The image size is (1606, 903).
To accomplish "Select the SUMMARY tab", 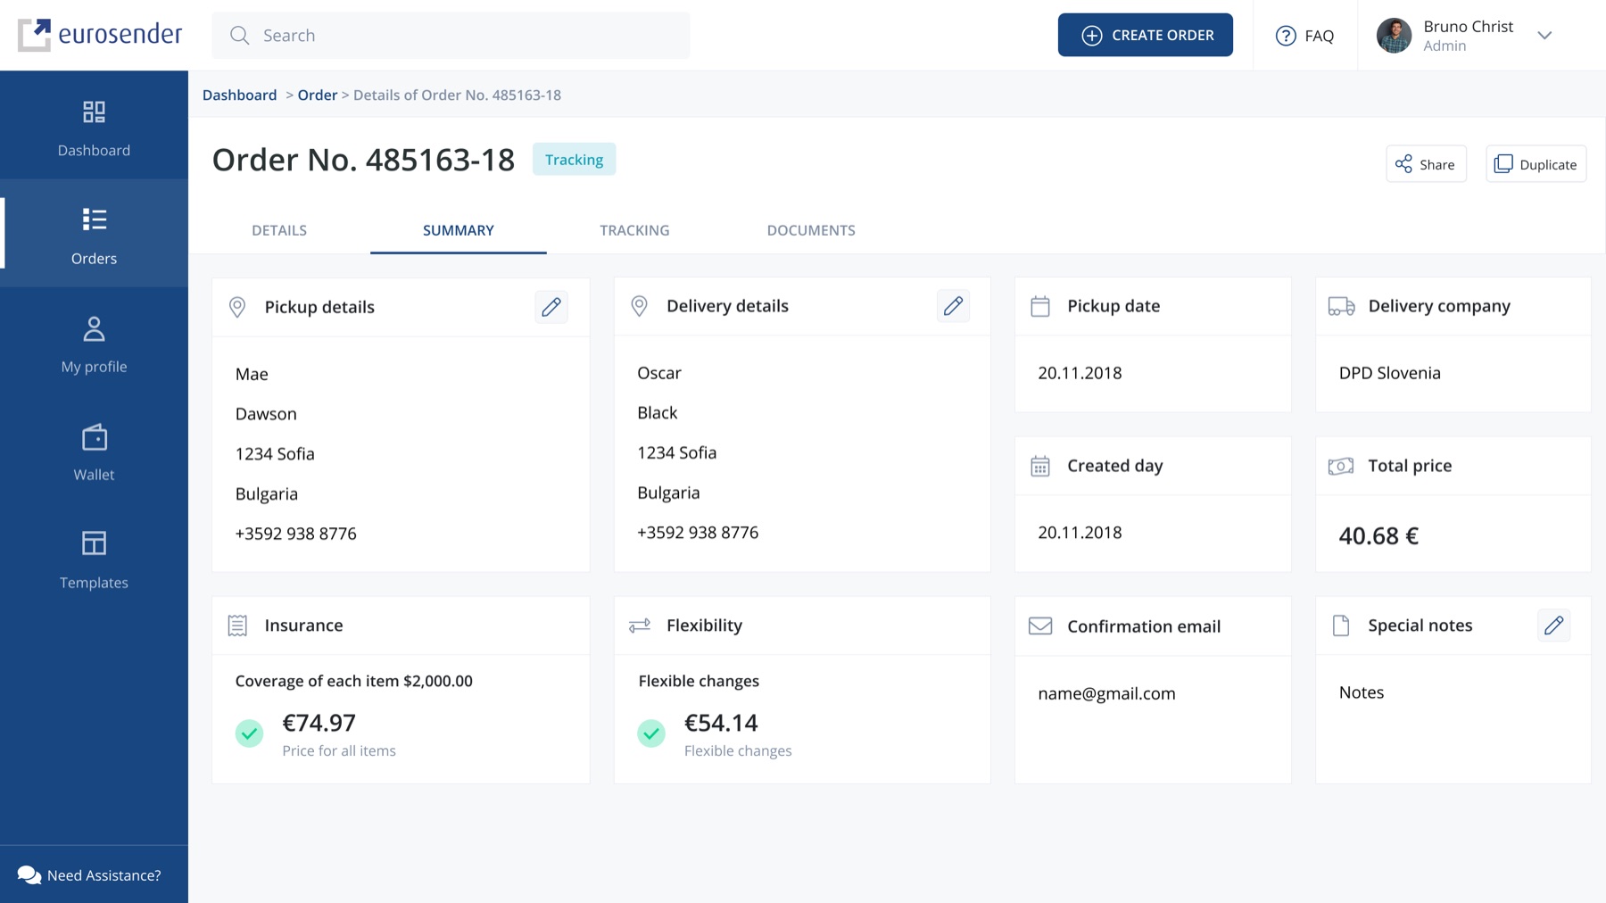I will [x=459, y=230].
